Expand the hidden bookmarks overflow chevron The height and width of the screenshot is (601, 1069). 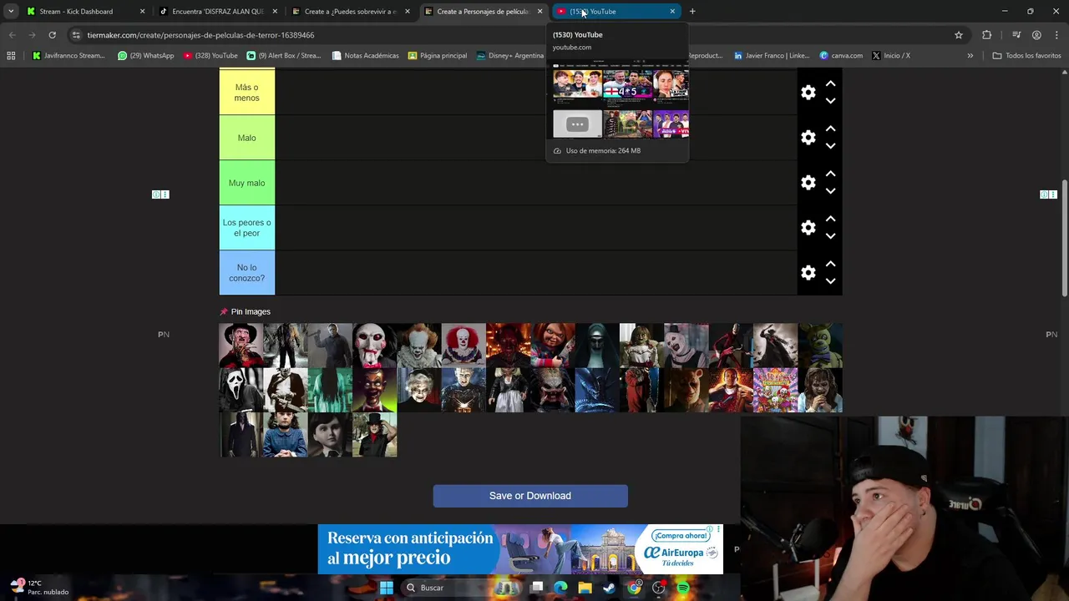(970, 56)
